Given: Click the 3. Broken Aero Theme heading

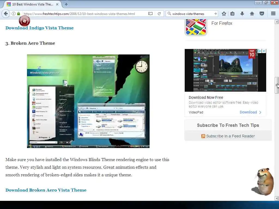Looking at the screenshot, I should click(30, 43).
